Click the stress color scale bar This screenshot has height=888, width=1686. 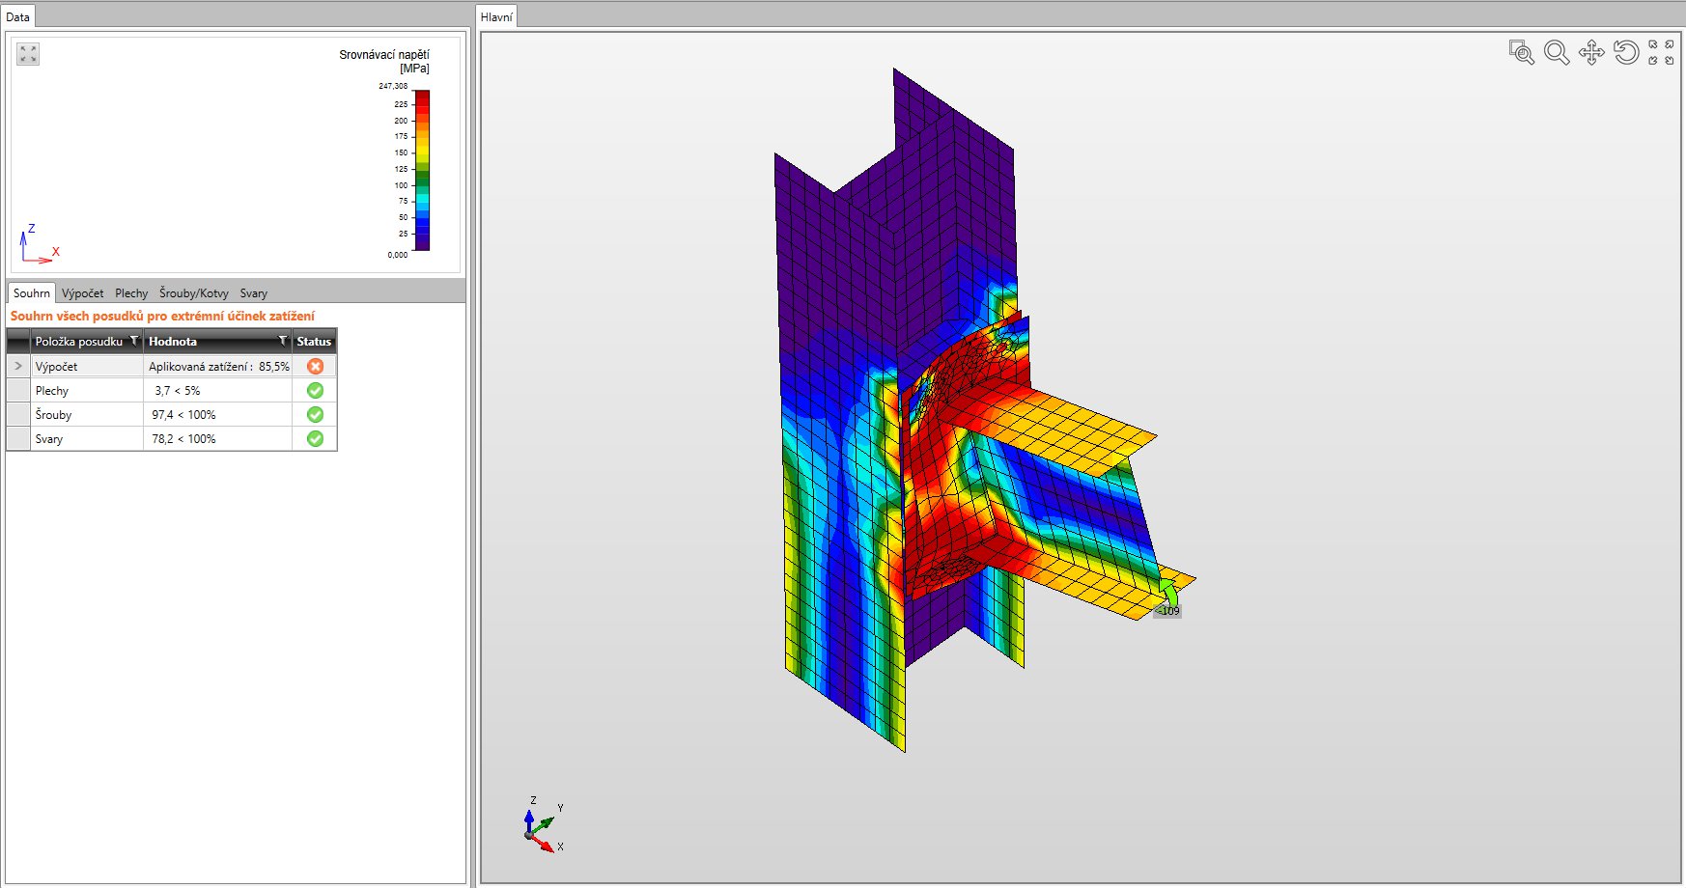(422, 170)
